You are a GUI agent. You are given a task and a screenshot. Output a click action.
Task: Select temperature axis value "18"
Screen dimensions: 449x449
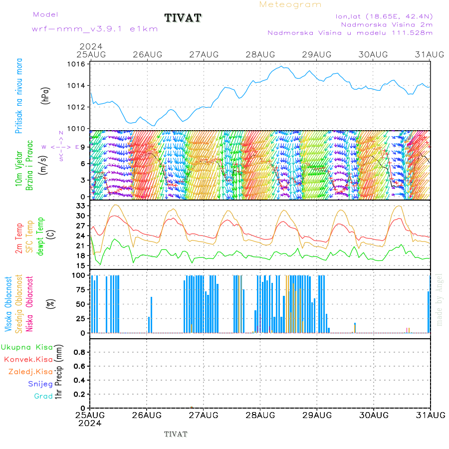pos(80,256)
